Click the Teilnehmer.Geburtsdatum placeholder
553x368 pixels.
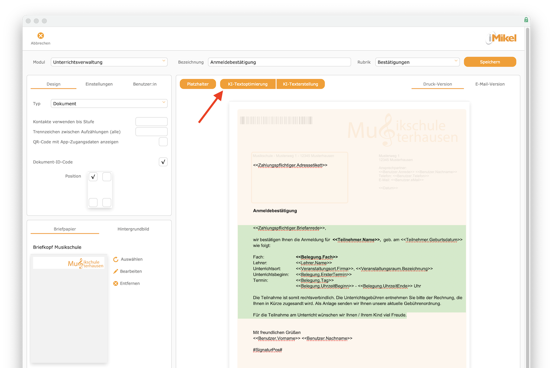point(432,240)
